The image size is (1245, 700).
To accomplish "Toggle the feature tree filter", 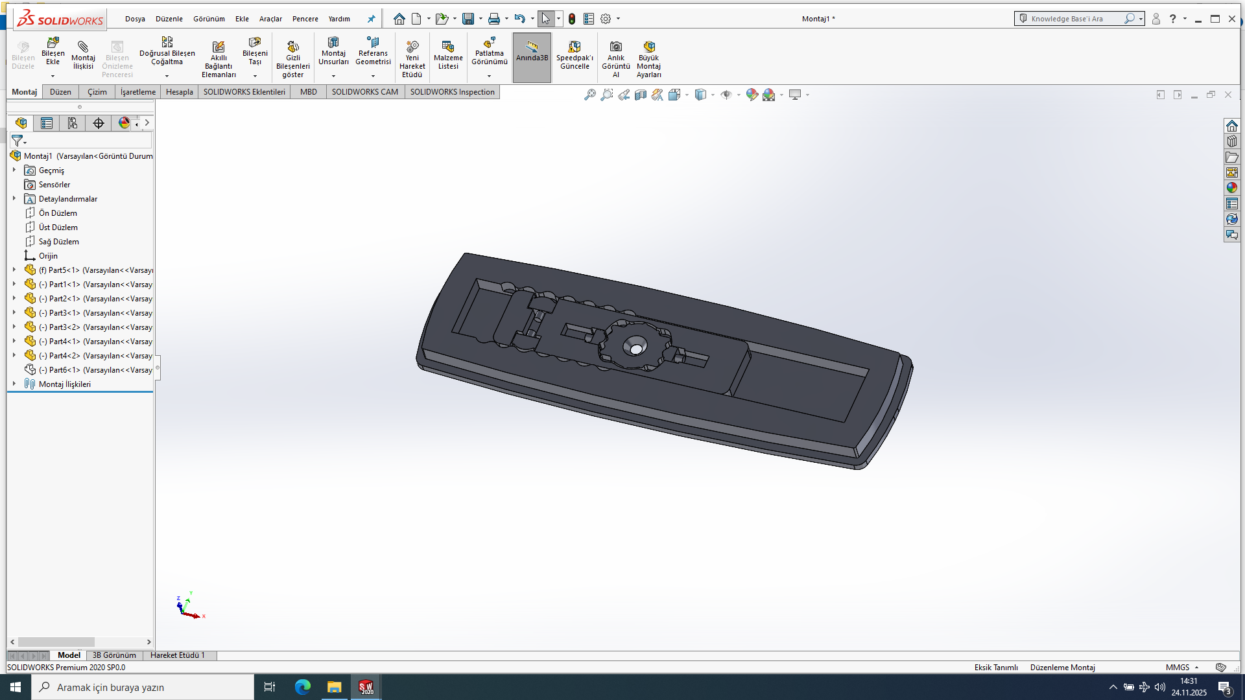I will pyautogui.click(x=18, y=141).
